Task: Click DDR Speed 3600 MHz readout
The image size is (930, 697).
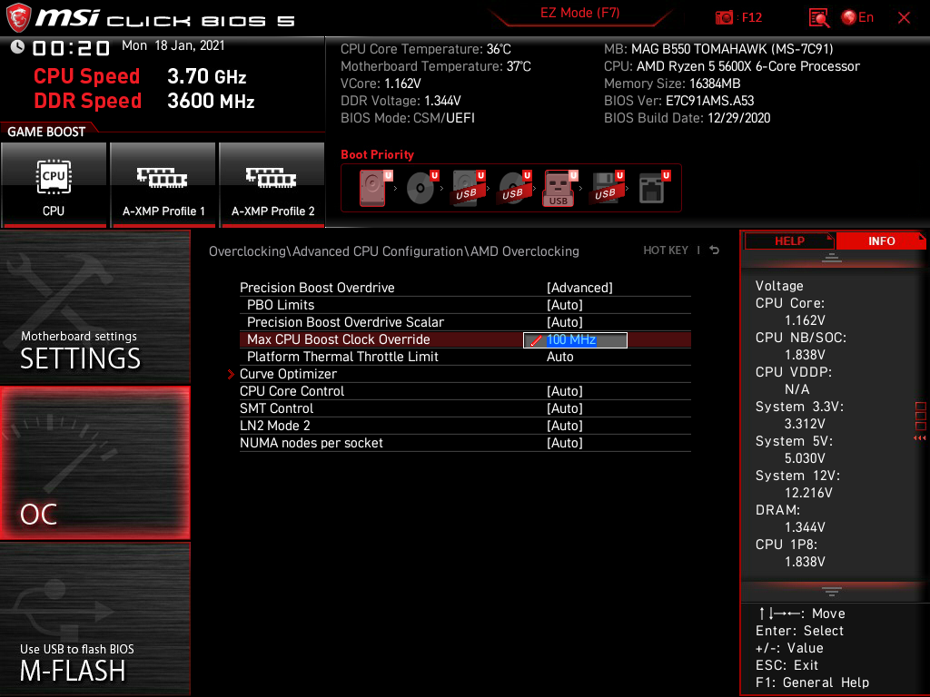Action: (x=144, y=100)
